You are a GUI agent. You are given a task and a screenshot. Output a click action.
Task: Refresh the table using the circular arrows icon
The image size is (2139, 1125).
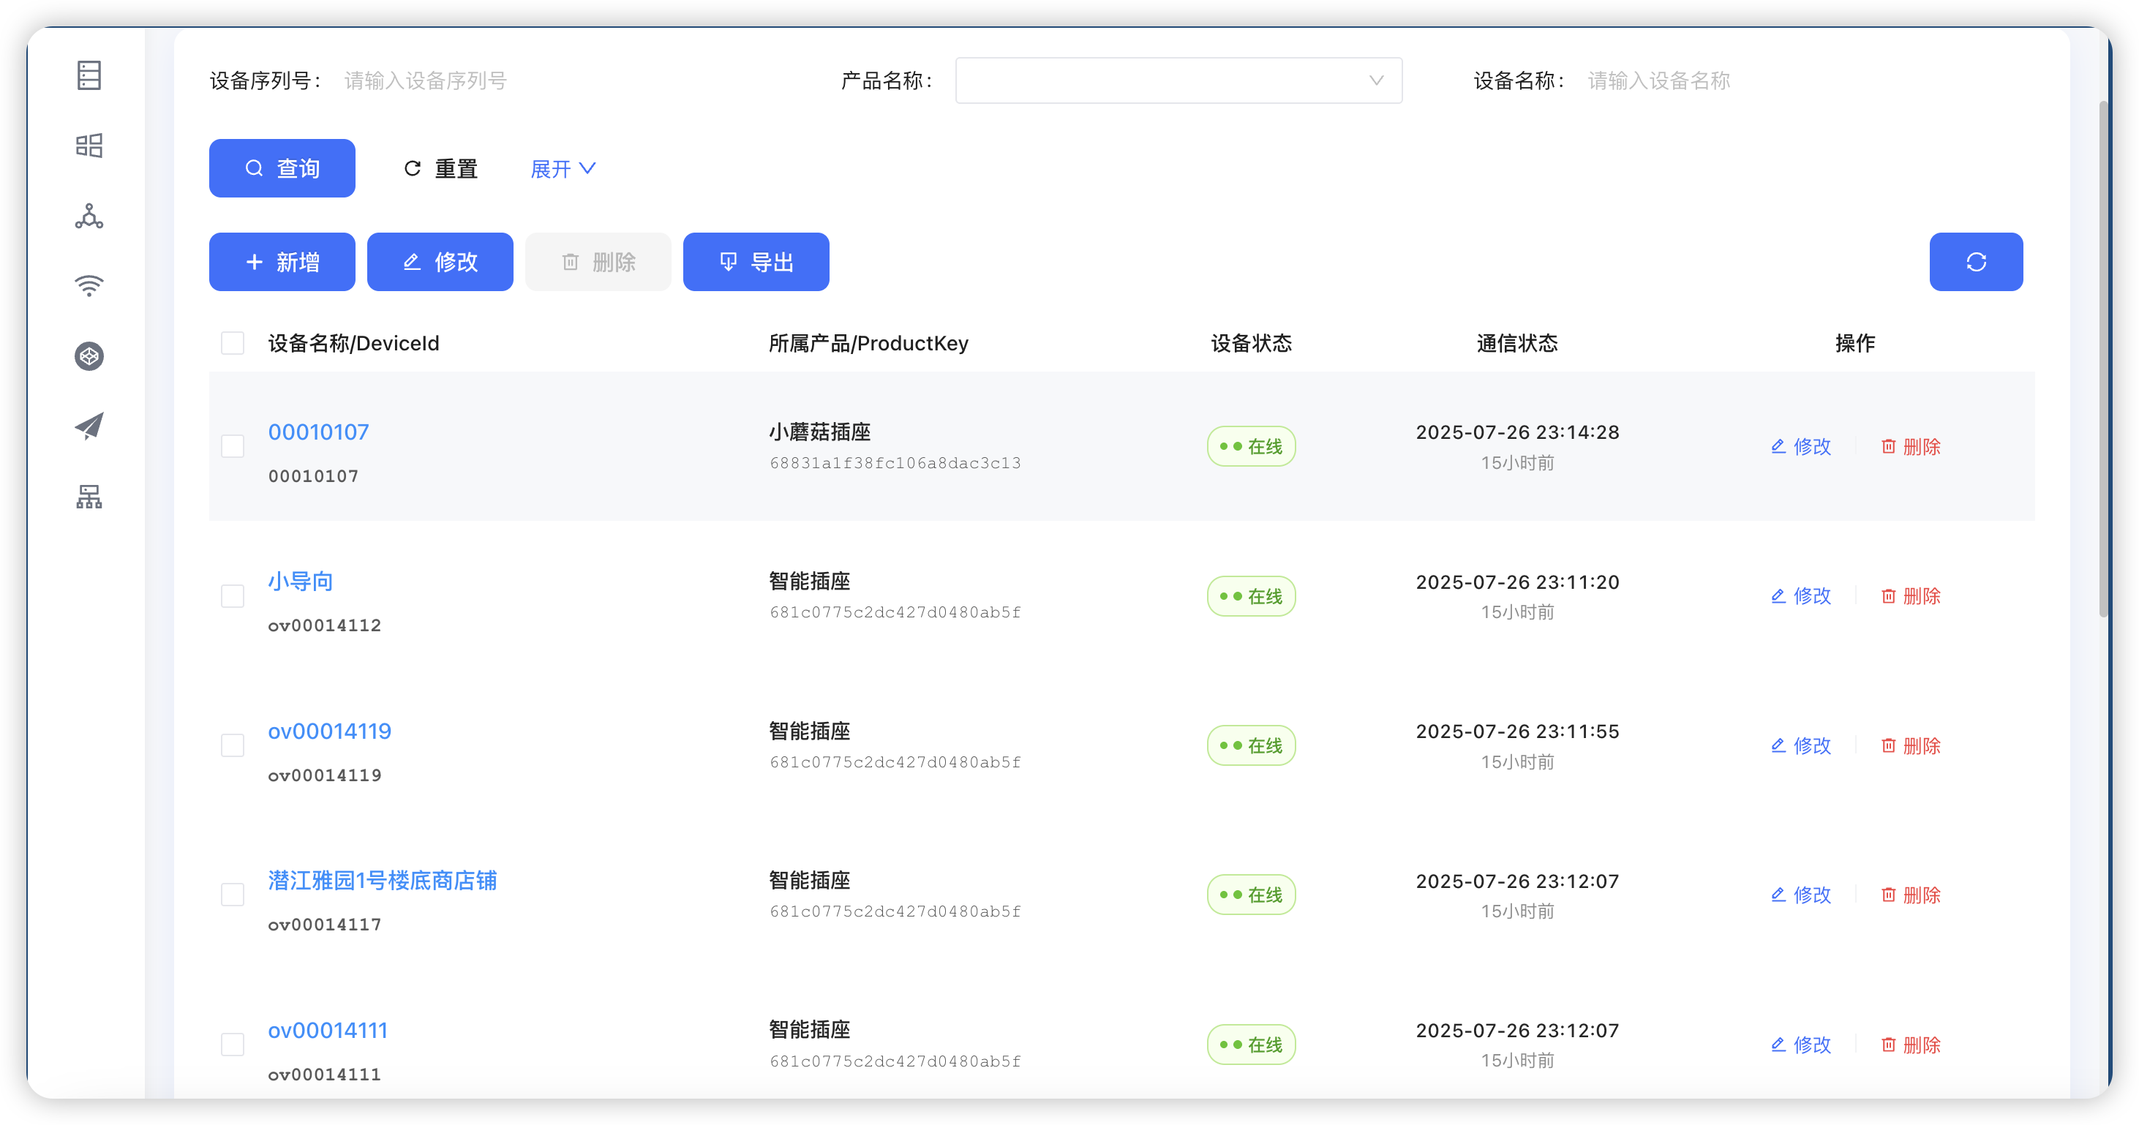1977,262
